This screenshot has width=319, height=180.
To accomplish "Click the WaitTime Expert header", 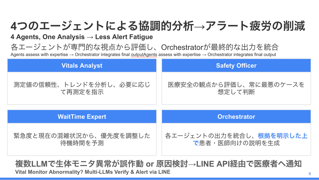I will coord(82,117).
